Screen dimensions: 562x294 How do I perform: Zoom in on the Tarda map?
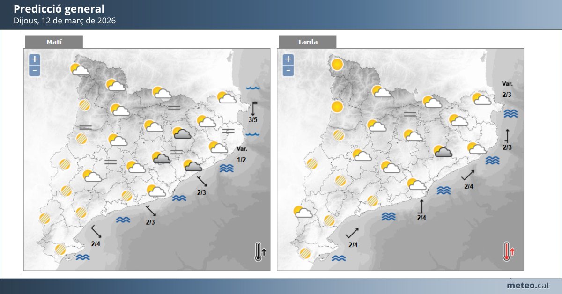point(288,59)
